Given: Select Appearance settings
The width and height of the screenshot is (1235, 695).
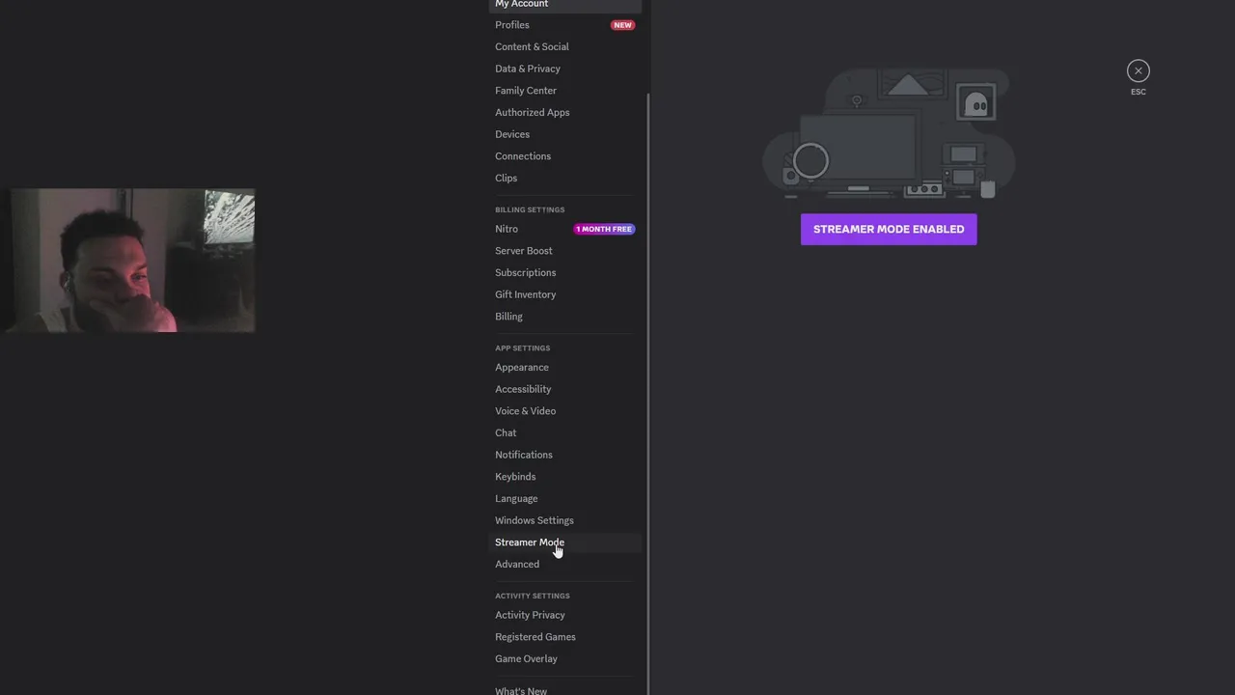Looking at the screenshot, I should pos(564,367).
